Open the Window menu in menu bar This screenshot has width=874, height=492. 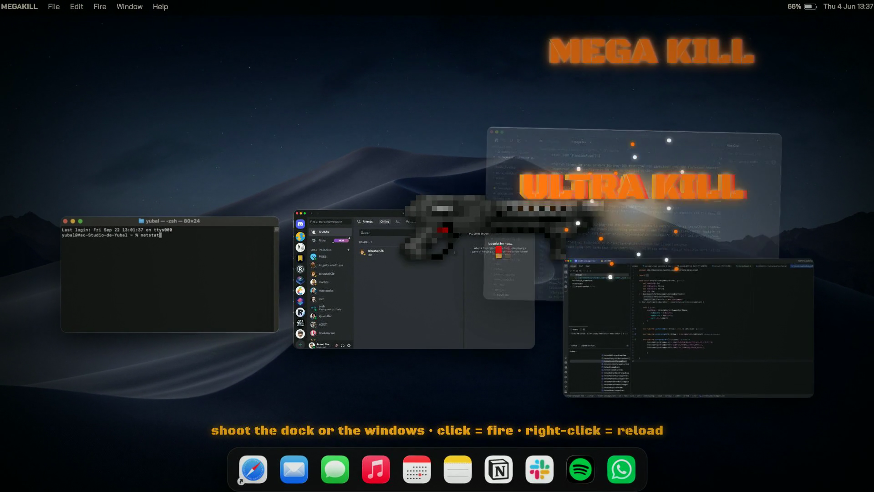[129, 6]
